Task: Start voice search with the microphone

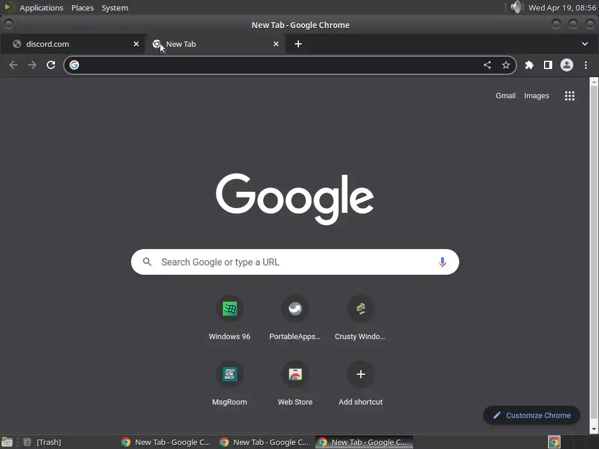Action: [x=442, y=263]
